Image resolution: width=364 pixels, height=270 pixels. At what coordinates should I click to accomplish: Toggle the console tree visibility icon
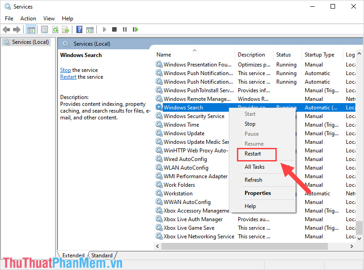tap(31, 29)
